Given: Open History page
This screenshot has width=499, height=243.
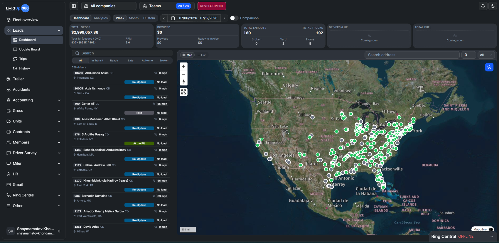Looking at the screenshot, I should (37, 68).
